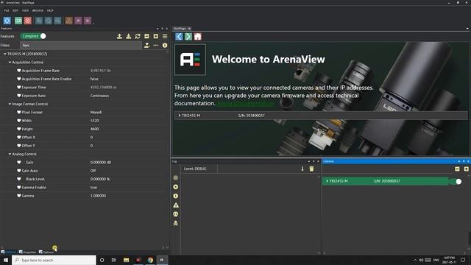Open Windows Start menu
This screenshot has width=471, height=265.
pyautogui.click(x=6, y=260)
